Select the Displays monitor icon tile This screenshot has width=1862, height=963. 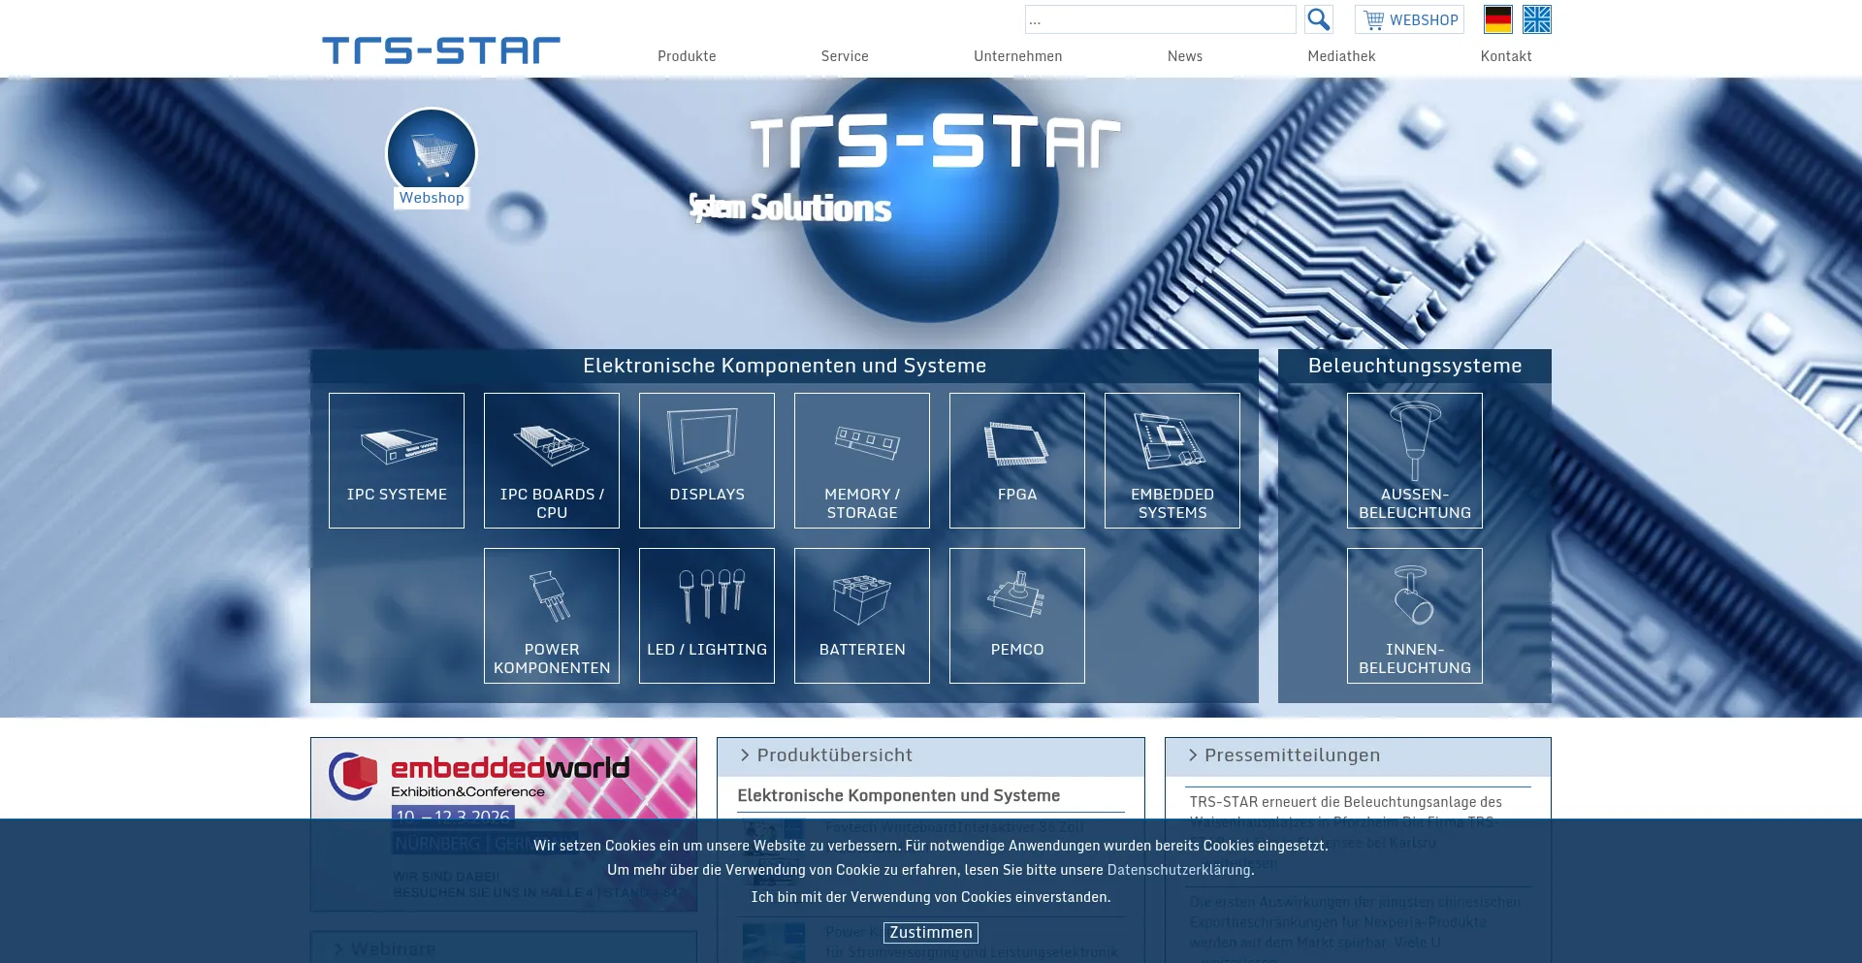(707, 461)
